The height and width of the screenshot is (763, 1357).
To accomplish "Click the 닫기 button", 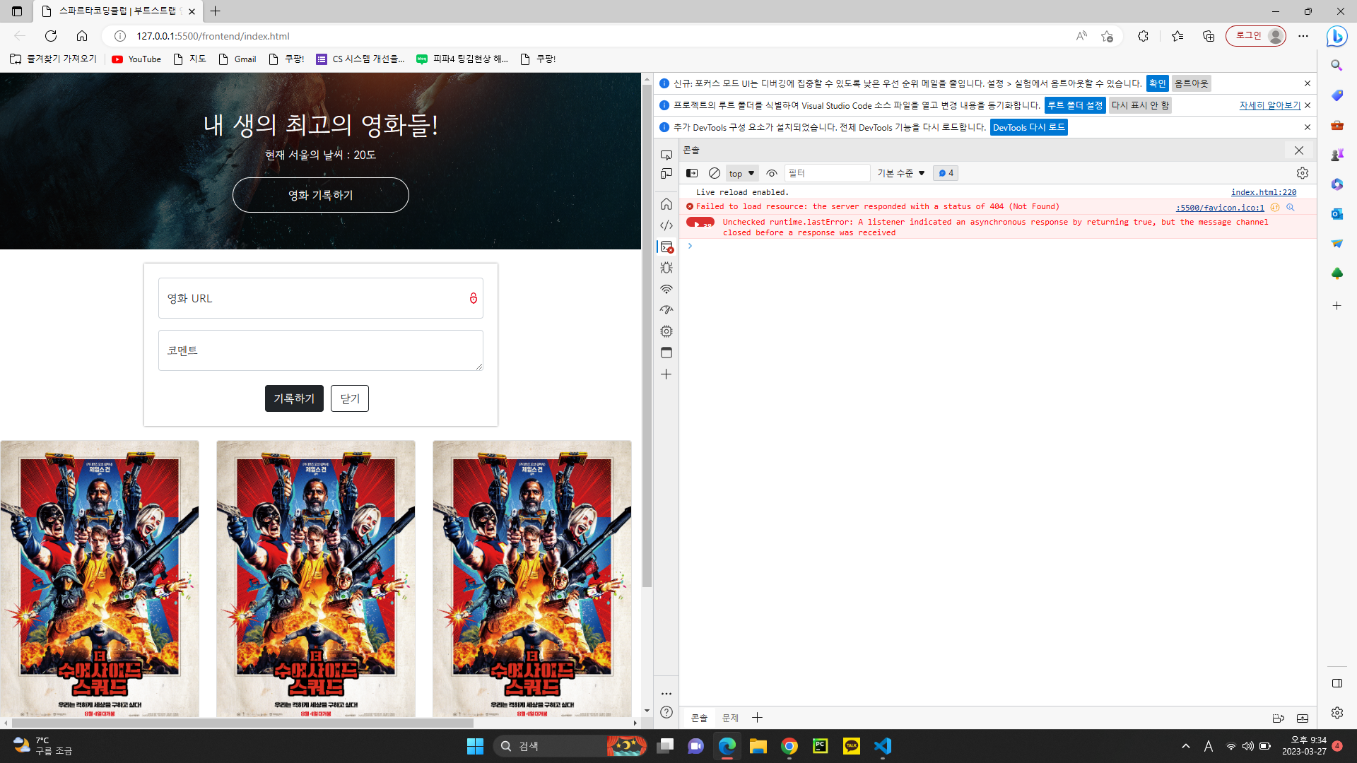I will pos(350,398).
